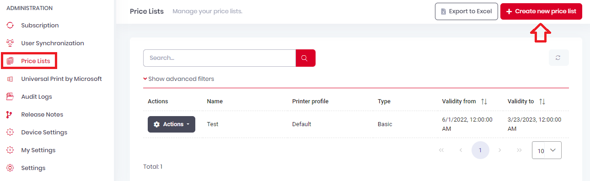The width and height of the screenshot is (590, 181).
Task: Click the My Settings gear icon
Action: (10, 150)
